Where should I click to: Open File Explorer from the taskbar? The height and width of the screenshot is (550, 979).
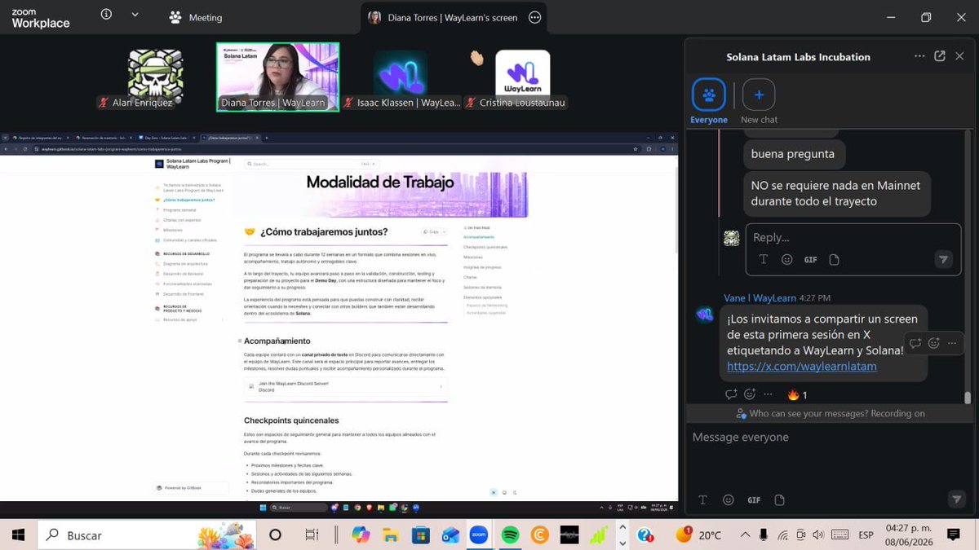point(391,535)
